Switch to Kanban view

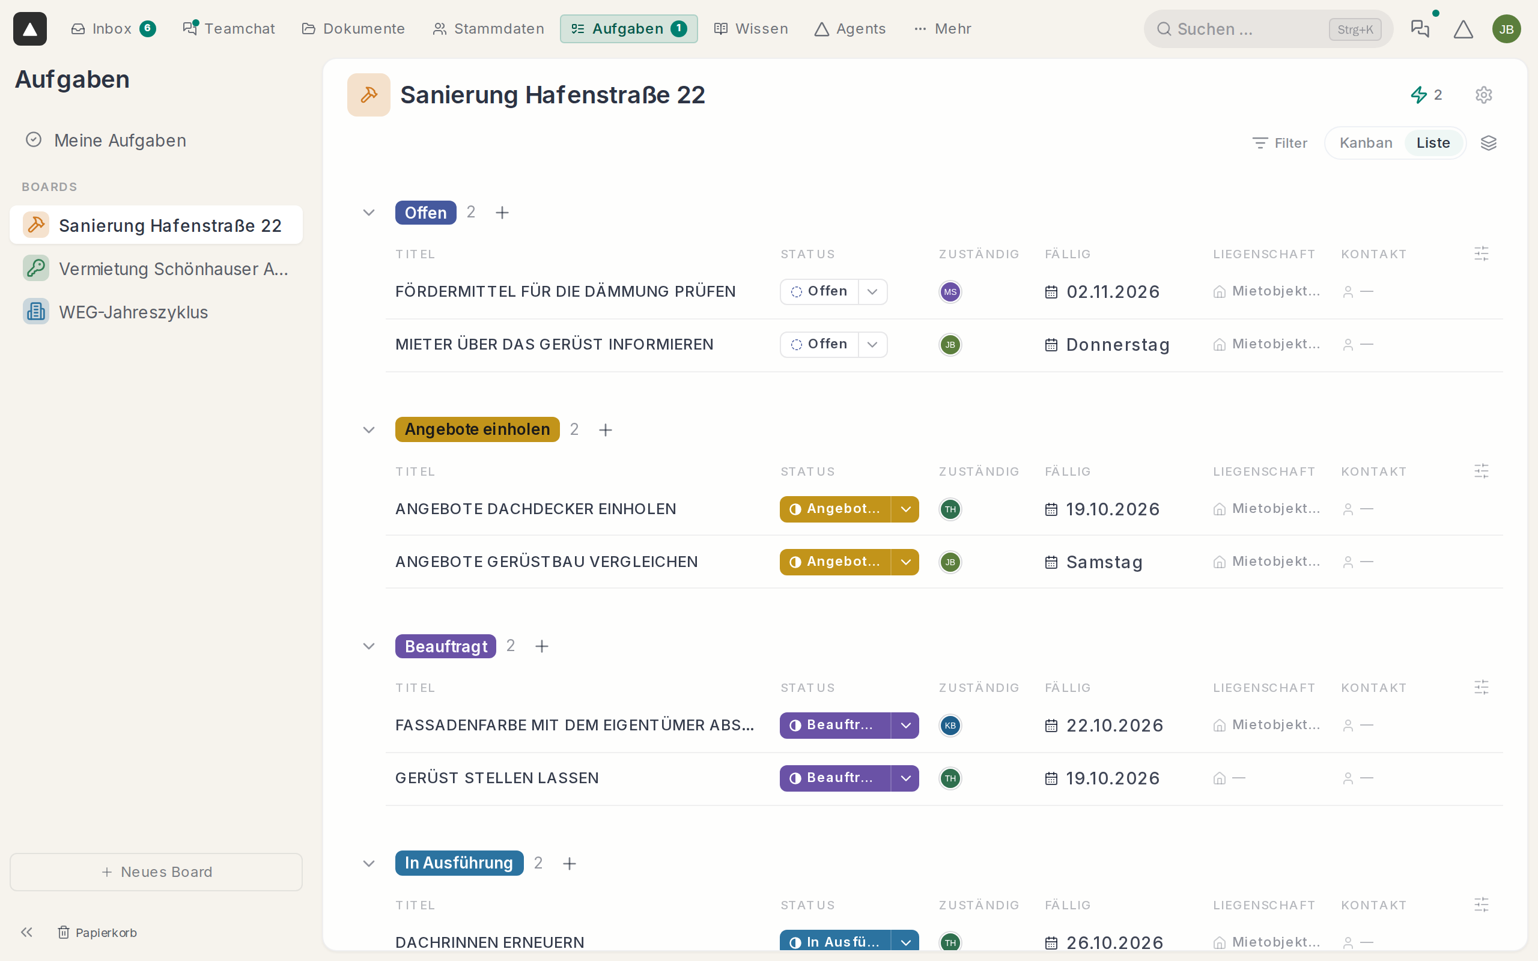(1366, 143)
